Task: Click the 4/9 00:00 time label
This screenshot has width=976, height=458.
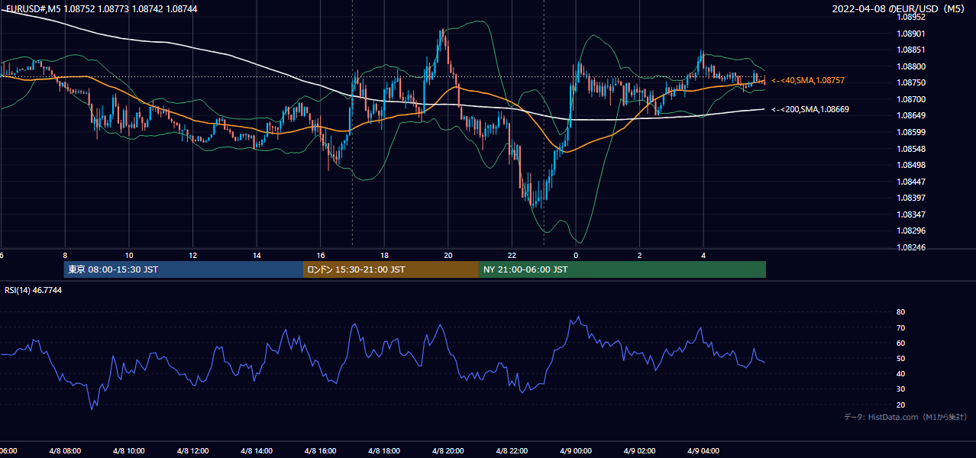Action: click(576, 450)
